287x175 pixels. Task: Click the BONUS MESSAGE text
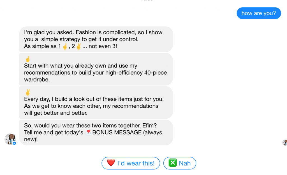click(x=117, y=132)
